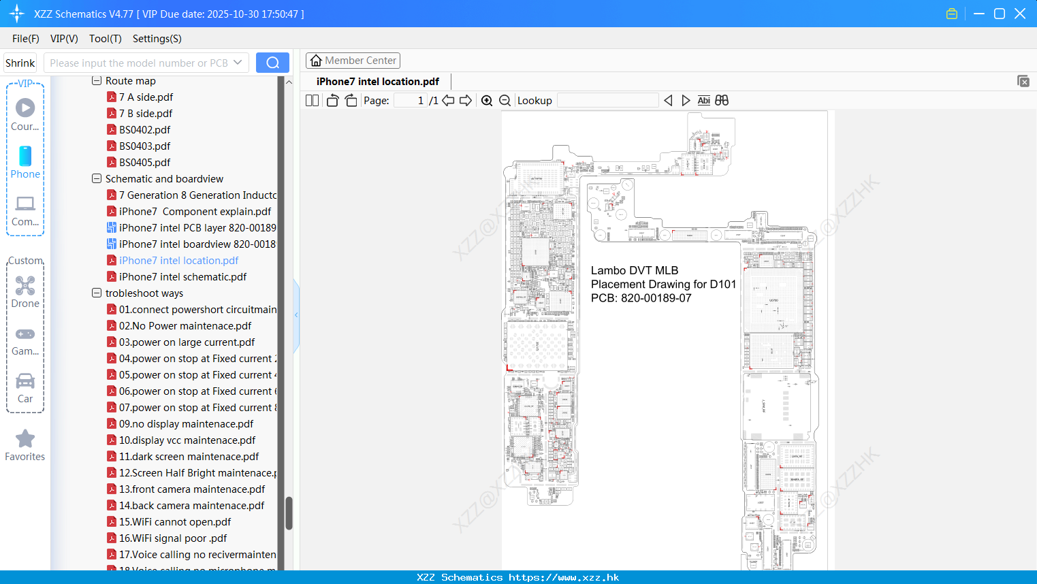Click the model number search input

138,63
